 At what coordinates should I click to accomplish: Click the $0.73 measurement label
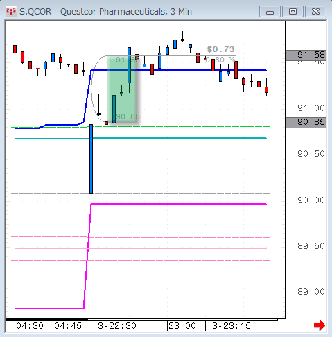tap(220, 49)
